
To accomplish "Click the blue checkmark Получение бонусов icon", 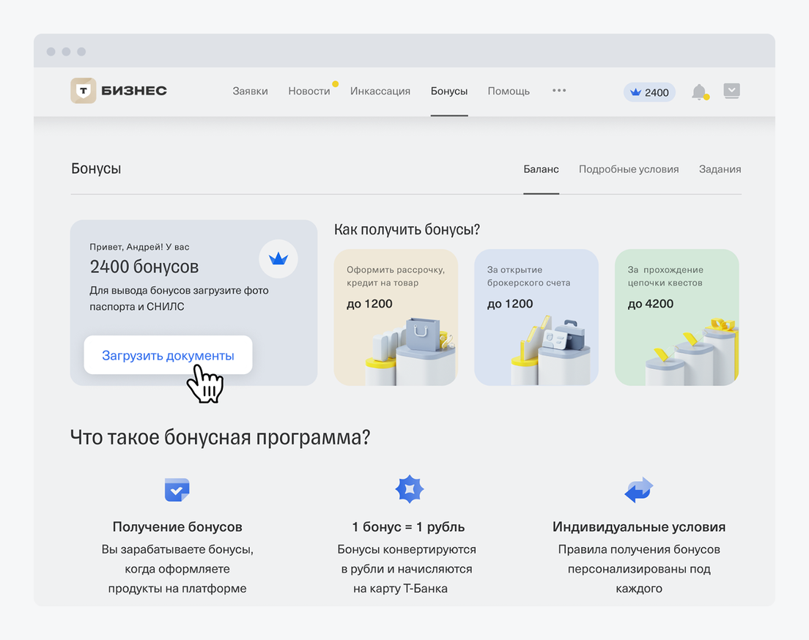I will (177, 489).
